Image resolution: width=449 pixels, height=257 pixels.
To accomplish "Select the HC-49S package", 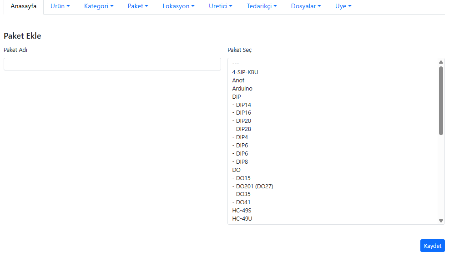I will click(x=242, y=210).
